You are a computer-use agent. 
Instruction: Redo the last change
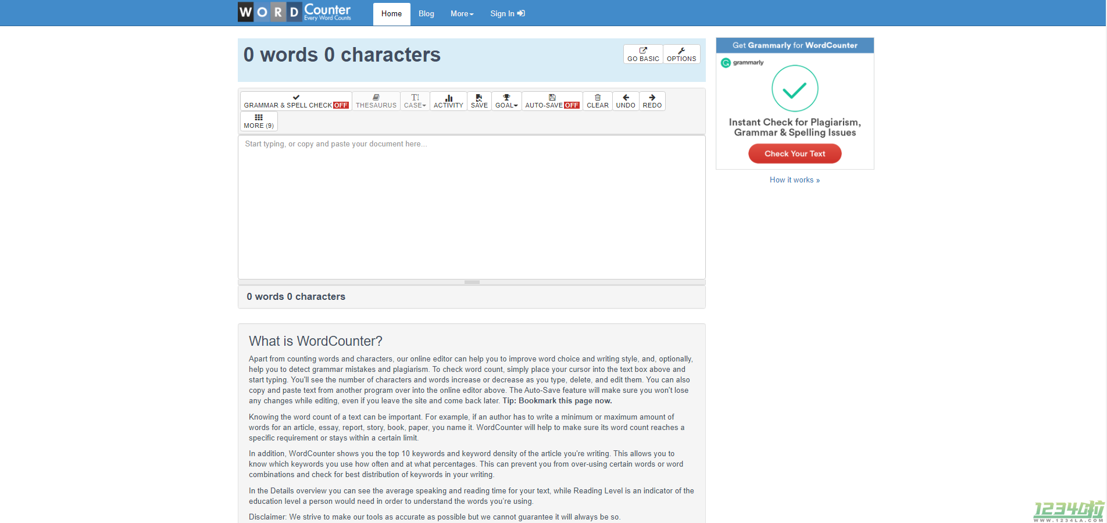tap(652, 101)
